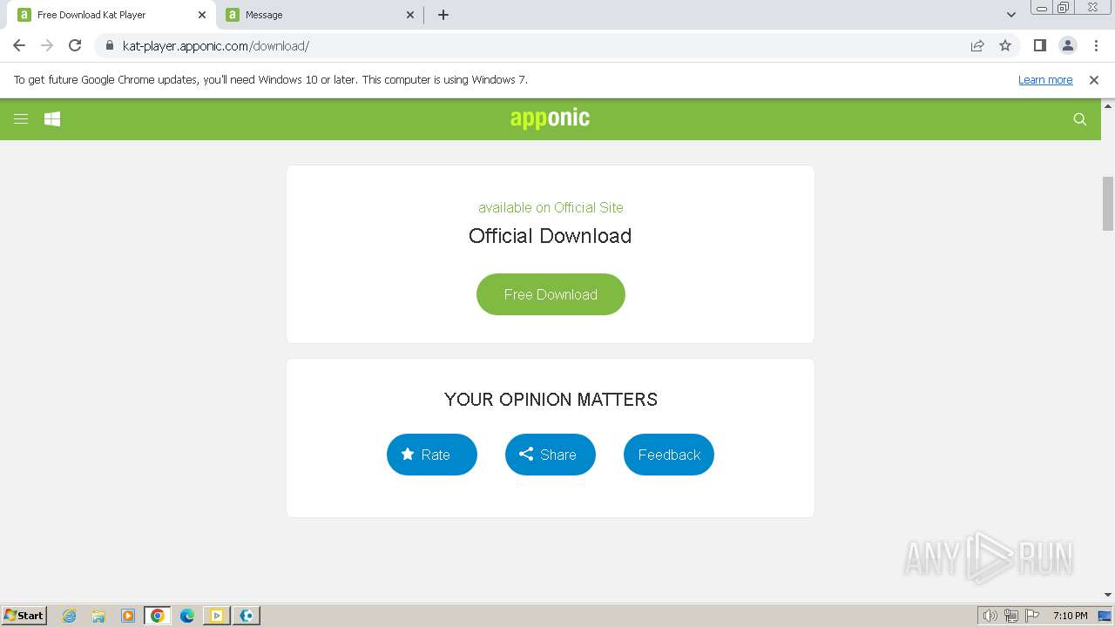
Task: Open Microsoft Edge from taskbar
Action: (x=187, y=616)
